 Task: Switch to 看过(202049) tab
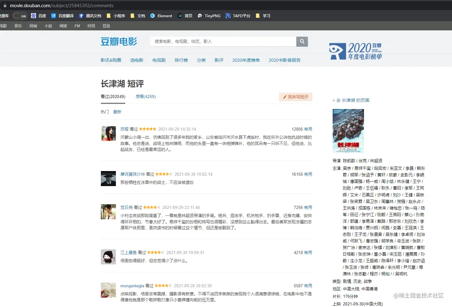pyautogui.click(x=113, y=96)
